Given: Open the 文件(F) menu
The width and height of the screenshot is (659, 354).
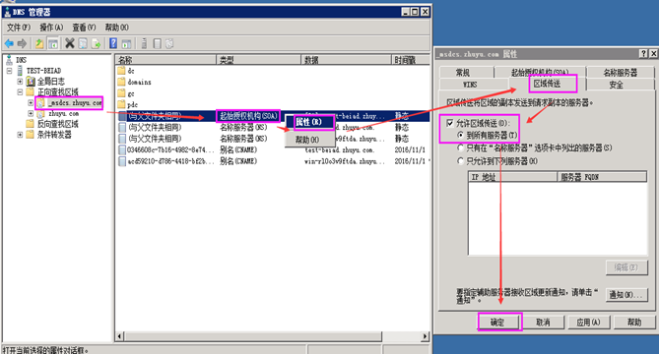Looking at the screenshot, I should (x=19, y=28).
